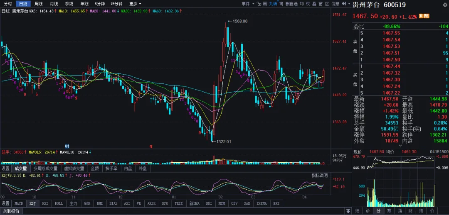Open indicator 设置 settings beside MACD

[x=6, y=203]
